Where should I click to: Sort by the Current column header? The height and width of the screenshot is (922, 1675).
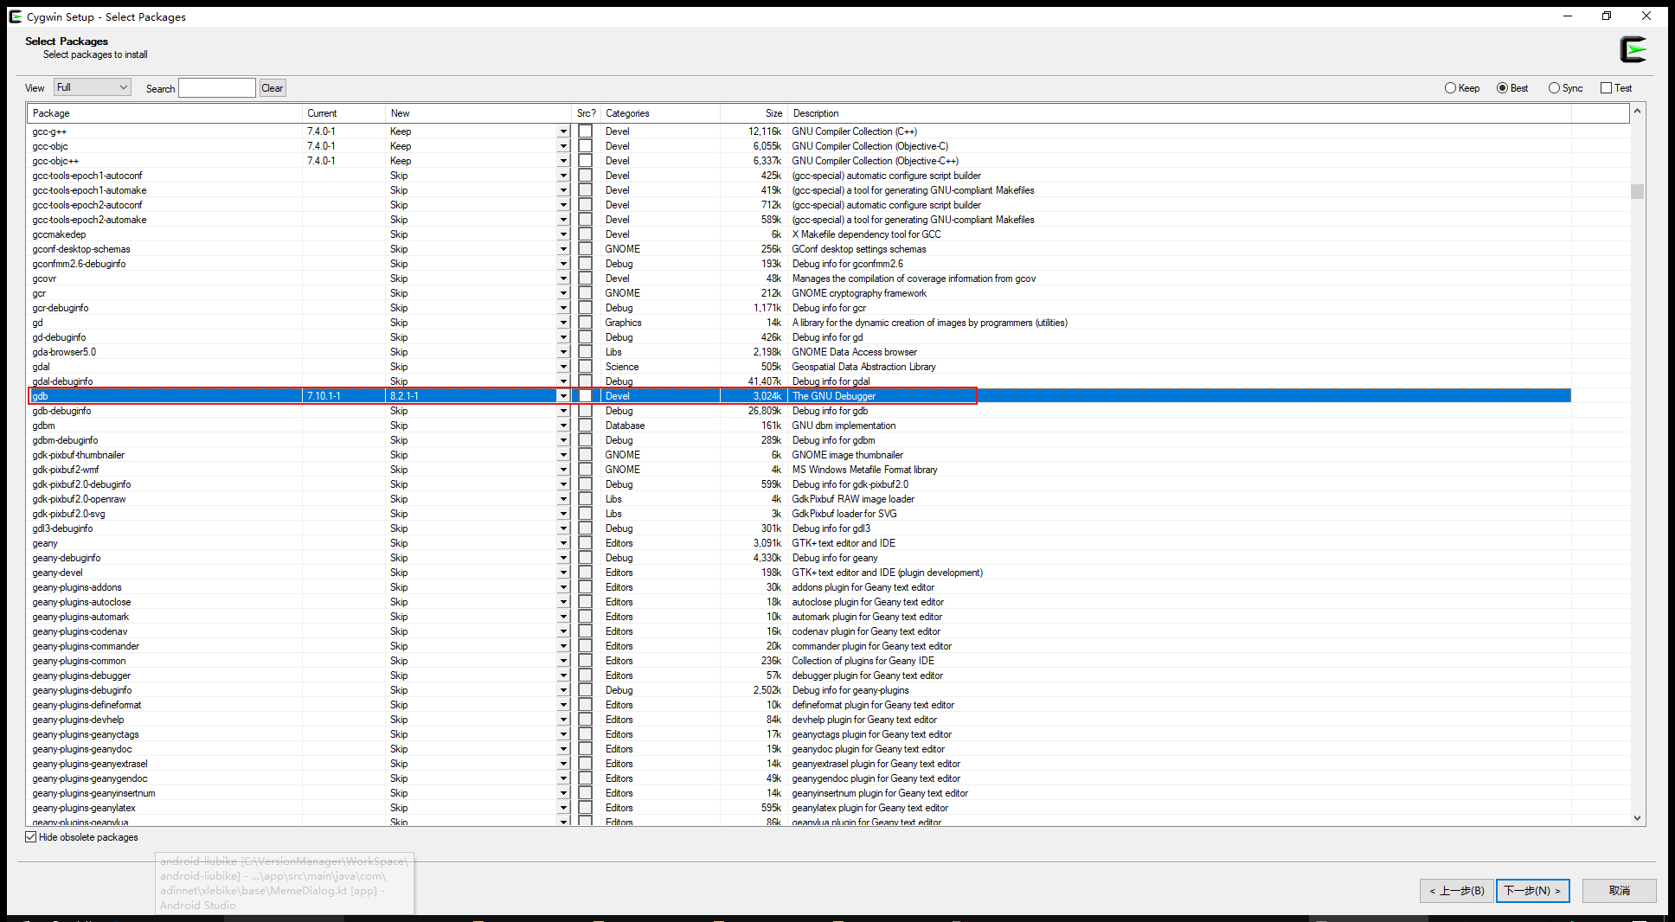pyautogui.click(x=343, y=113)
